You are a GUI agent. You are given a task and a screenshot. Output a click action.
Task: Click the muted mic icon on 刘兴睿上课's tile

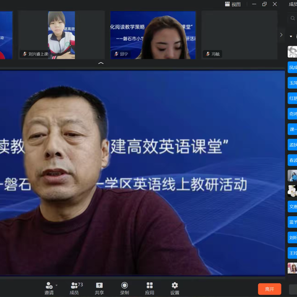(25, 54)
